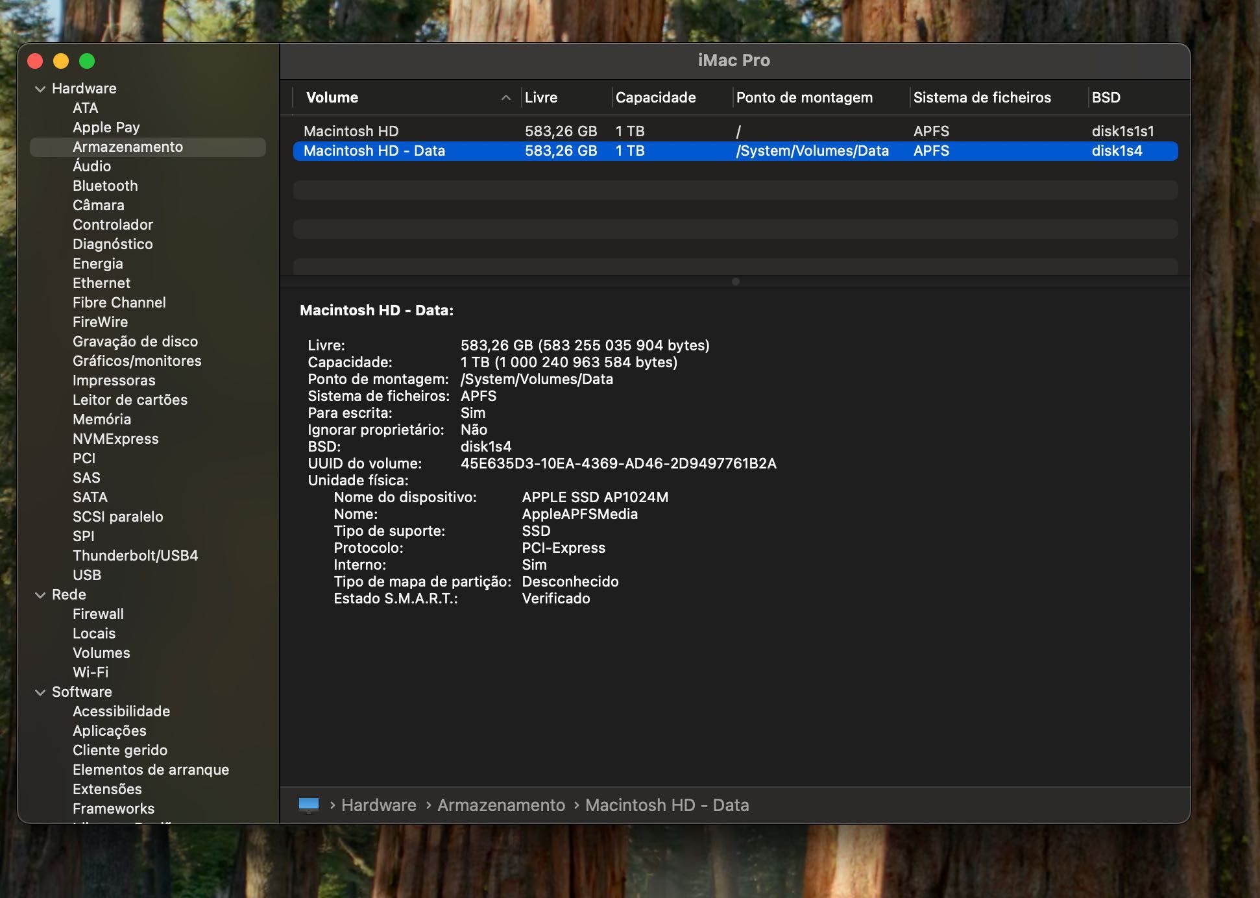Select SPI in the sidebar
The image size is (1260, 898).
[x=84, y=536]
